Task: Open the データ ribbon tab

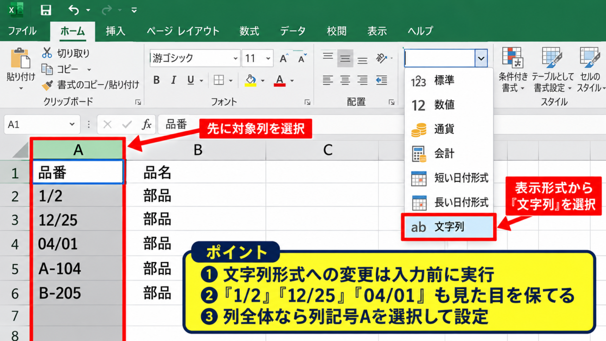Action: [x=292, y=31]
